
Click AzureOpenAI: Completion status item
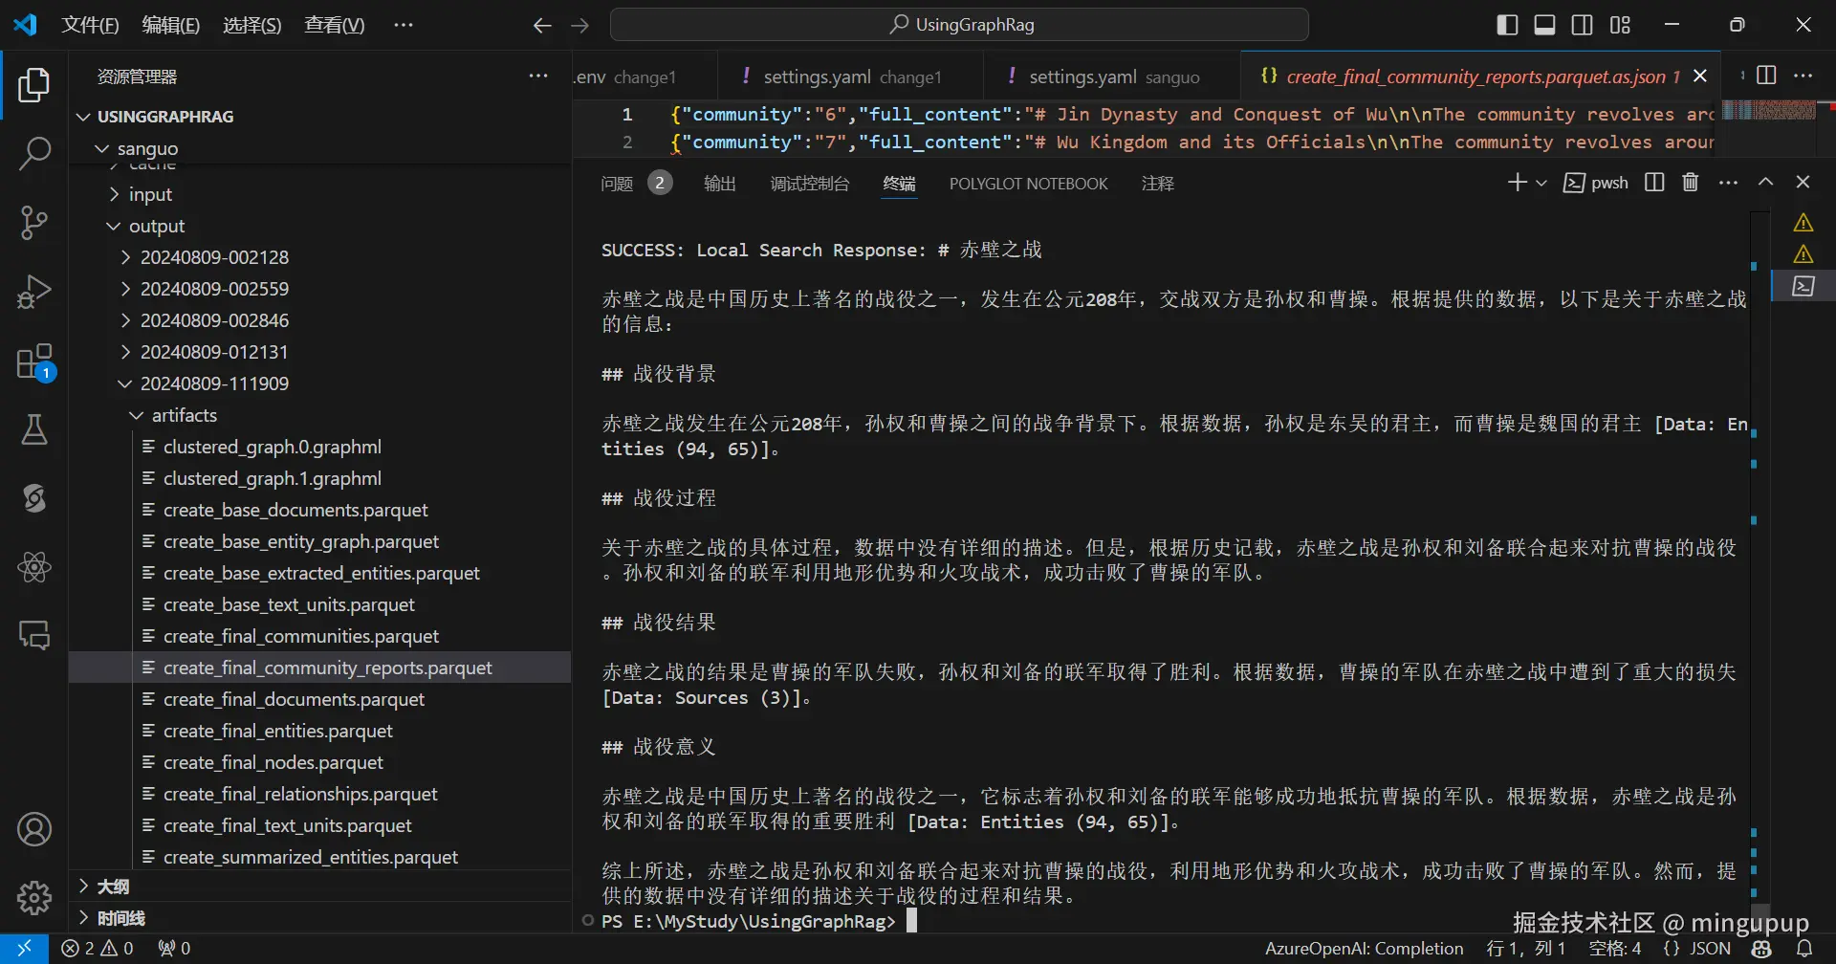[x=1365, y=948]
